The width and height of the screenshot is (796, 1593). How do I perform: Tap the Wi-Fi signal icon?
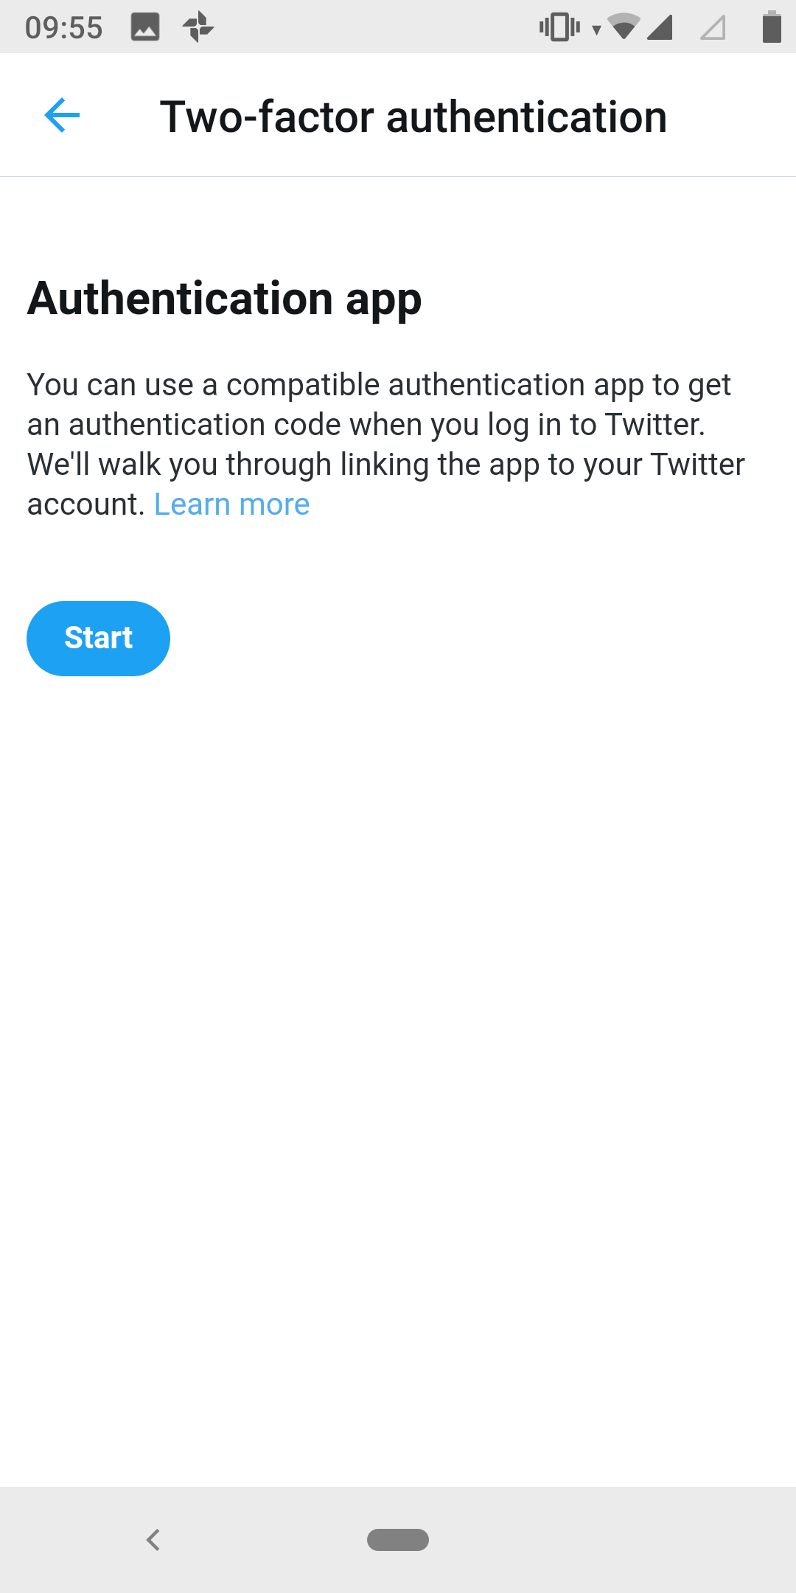(623, 27)
